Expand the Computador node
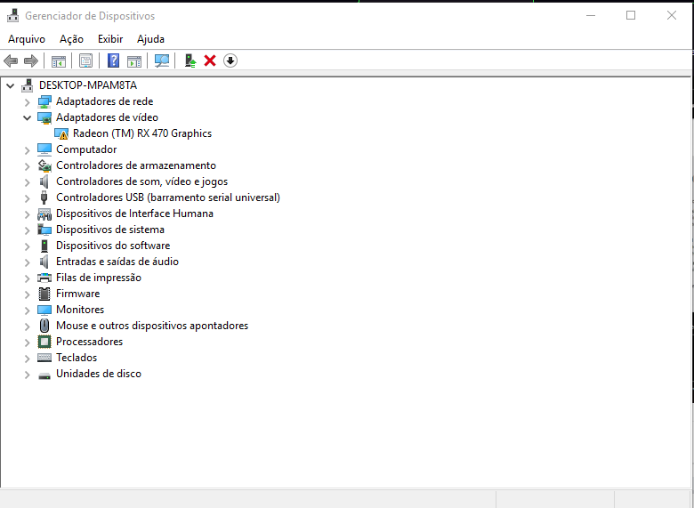 [27, 150]
